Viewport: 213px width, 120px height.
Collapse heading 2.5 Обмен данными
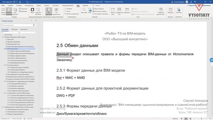(4, 49)
